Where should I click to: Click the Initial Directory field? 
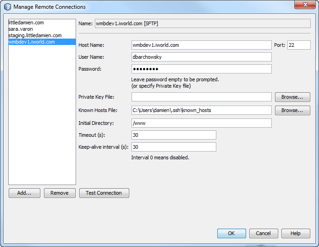tap(201, 123)
